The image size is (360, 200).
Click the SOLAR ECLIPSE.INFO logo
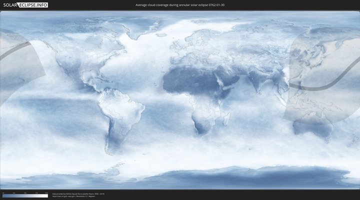click(x=25, y=5)
